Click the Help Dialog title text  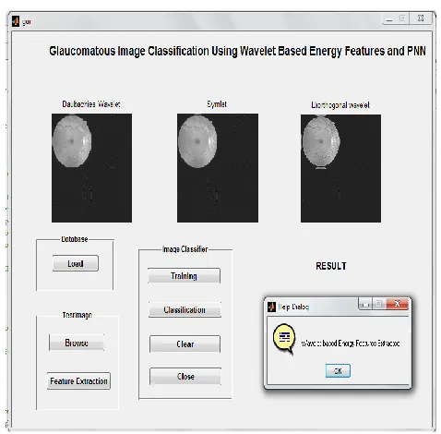(293, 307)
